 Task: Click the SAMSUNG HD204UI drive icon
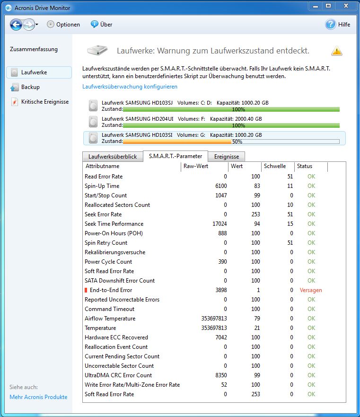click(x=93, y=122)
